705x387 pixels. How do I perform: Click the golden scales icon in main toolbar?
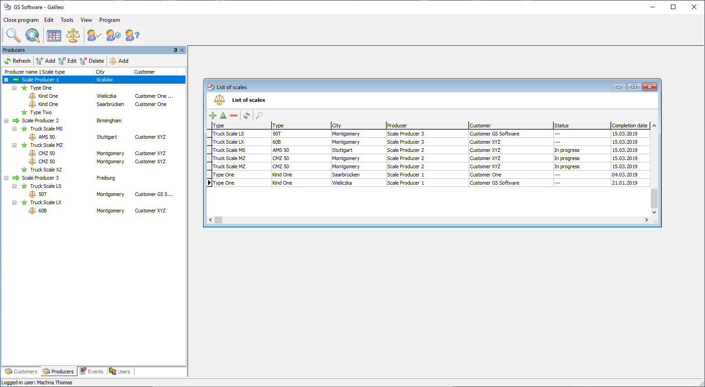coord(73,35)
